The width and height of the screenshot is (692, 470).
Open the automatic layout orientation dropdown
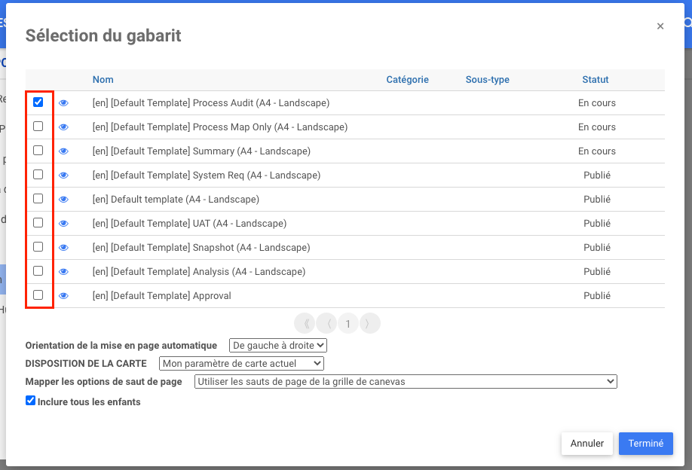pos(277,345)
